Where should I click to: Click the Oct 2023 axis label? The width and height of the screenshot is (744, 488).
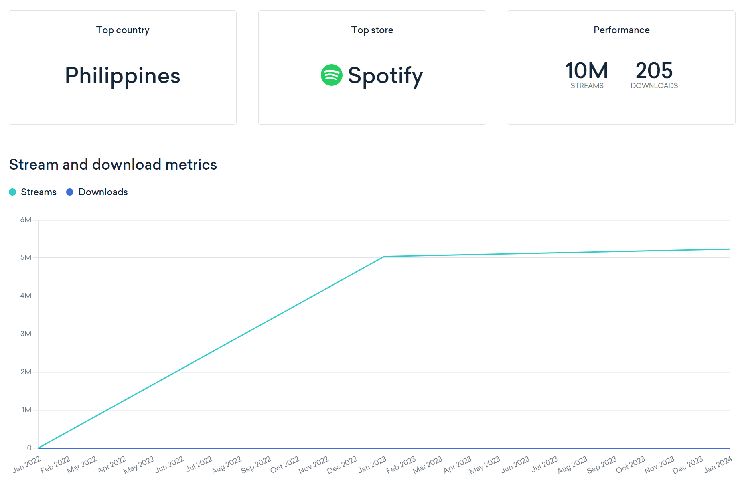[x=630, y=465]
